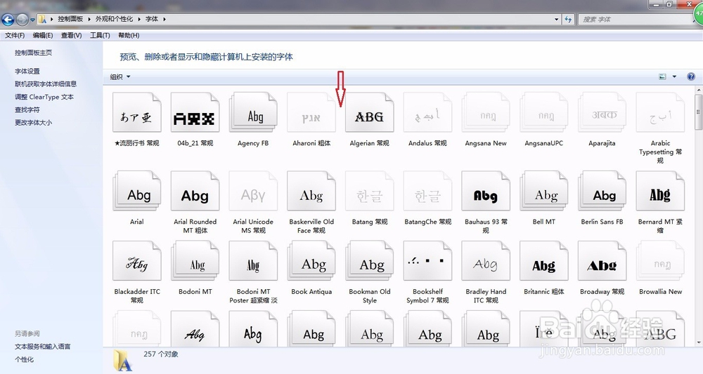
Task: Select the Bauhaus 93 font icon
Action: click(486, 191)
